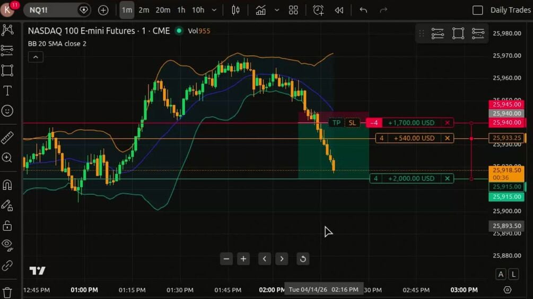Click the SL button on the position
Image resolution: width=533 pixels, height=299 pixels.
click(352, 123)
